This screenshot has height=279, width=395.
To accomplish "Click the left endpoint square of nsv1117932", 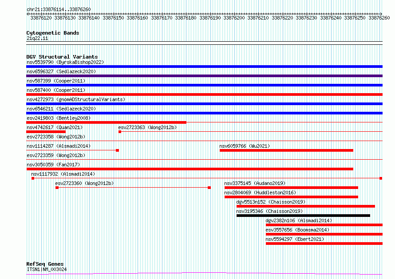I will [x=33, y=178].
